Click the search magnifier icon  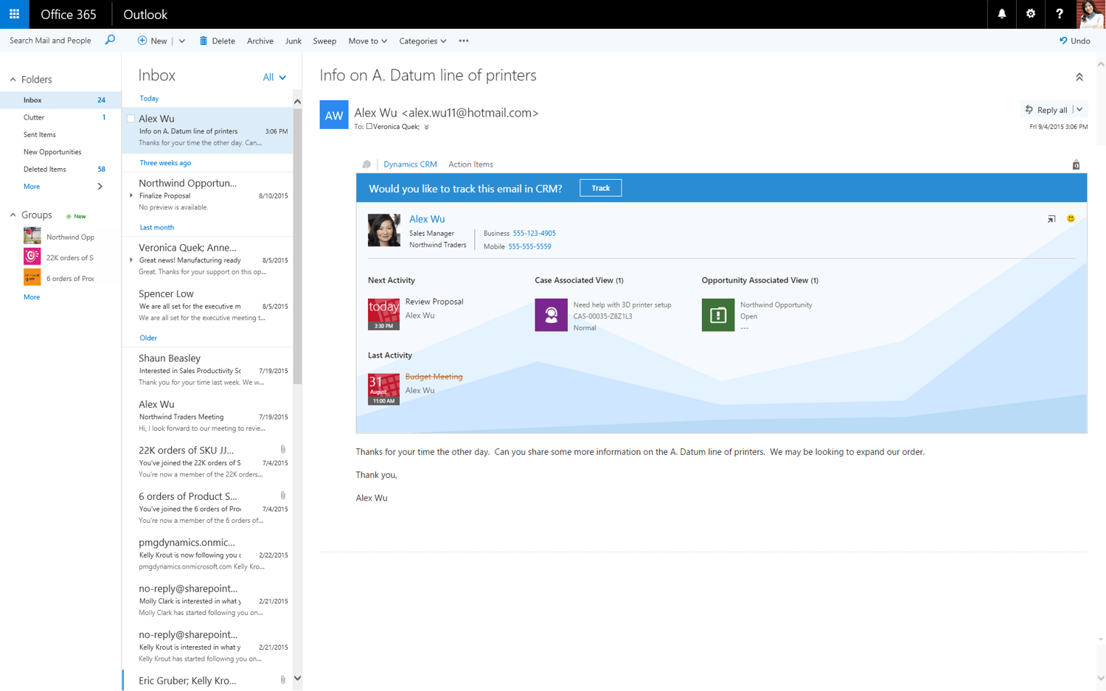click(110, 40)
